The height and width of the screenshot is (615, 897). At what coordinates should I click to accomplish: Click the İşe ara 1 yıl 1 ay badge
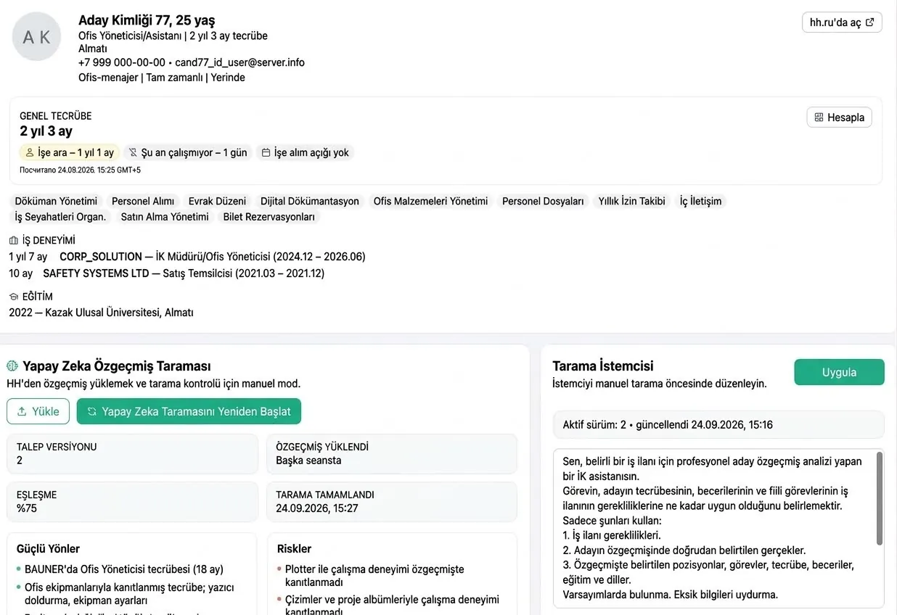(70, 152)
